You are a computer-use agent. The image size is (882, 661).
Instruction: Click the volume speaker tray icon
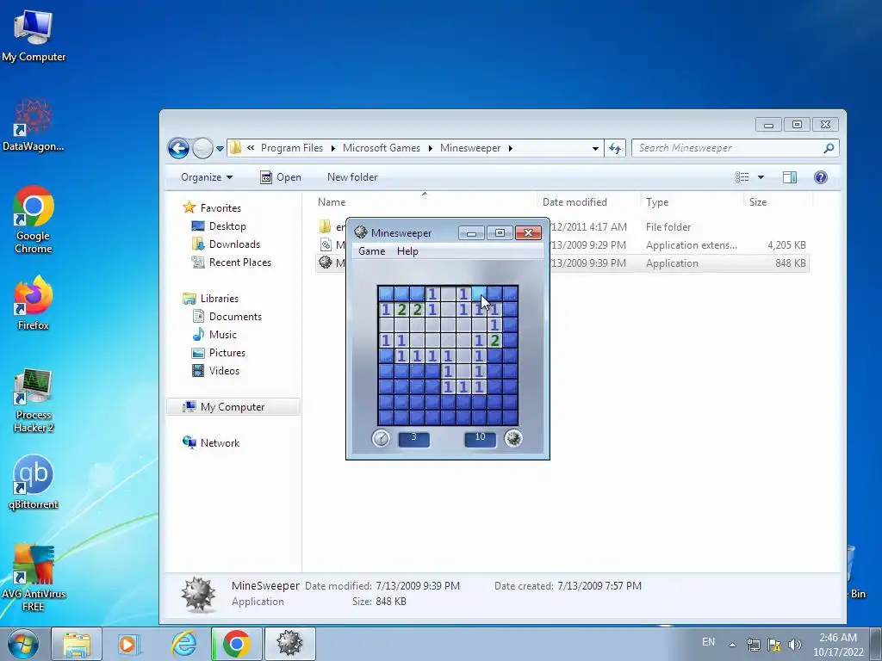click(794, 645)
